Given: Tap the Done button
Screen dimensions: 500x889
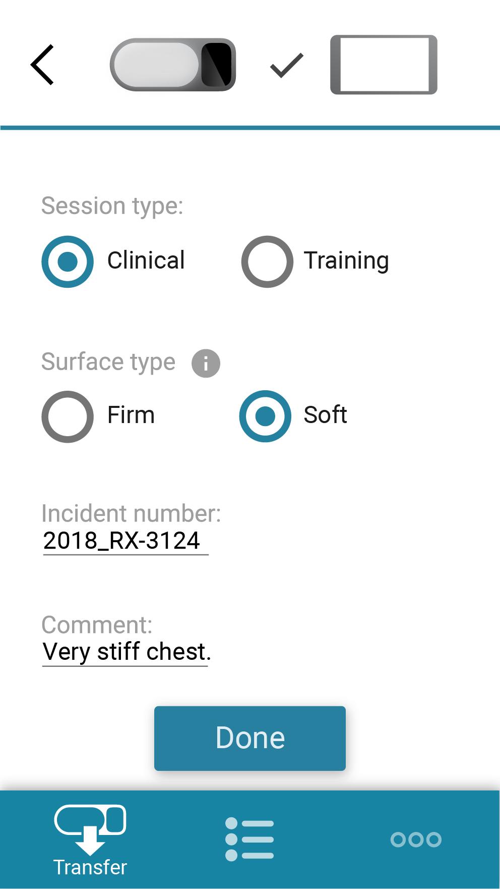Looking at the screenshot, I should coord(250,738).
